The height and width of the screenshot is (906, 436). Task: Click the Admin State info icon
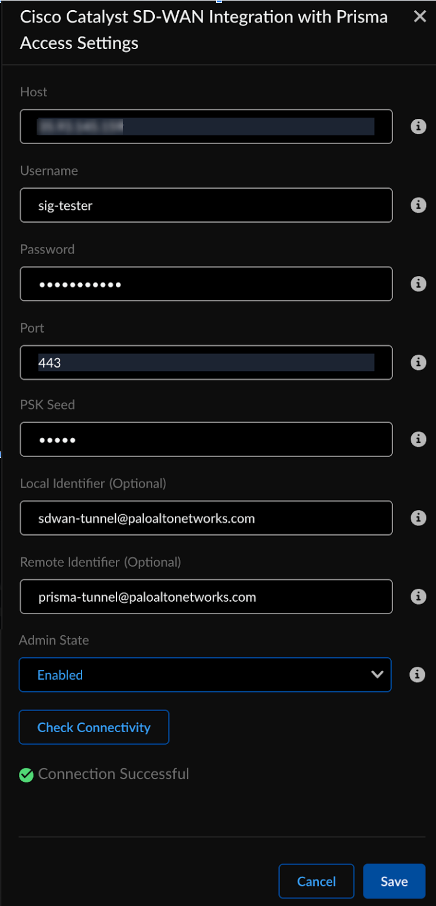417,674
